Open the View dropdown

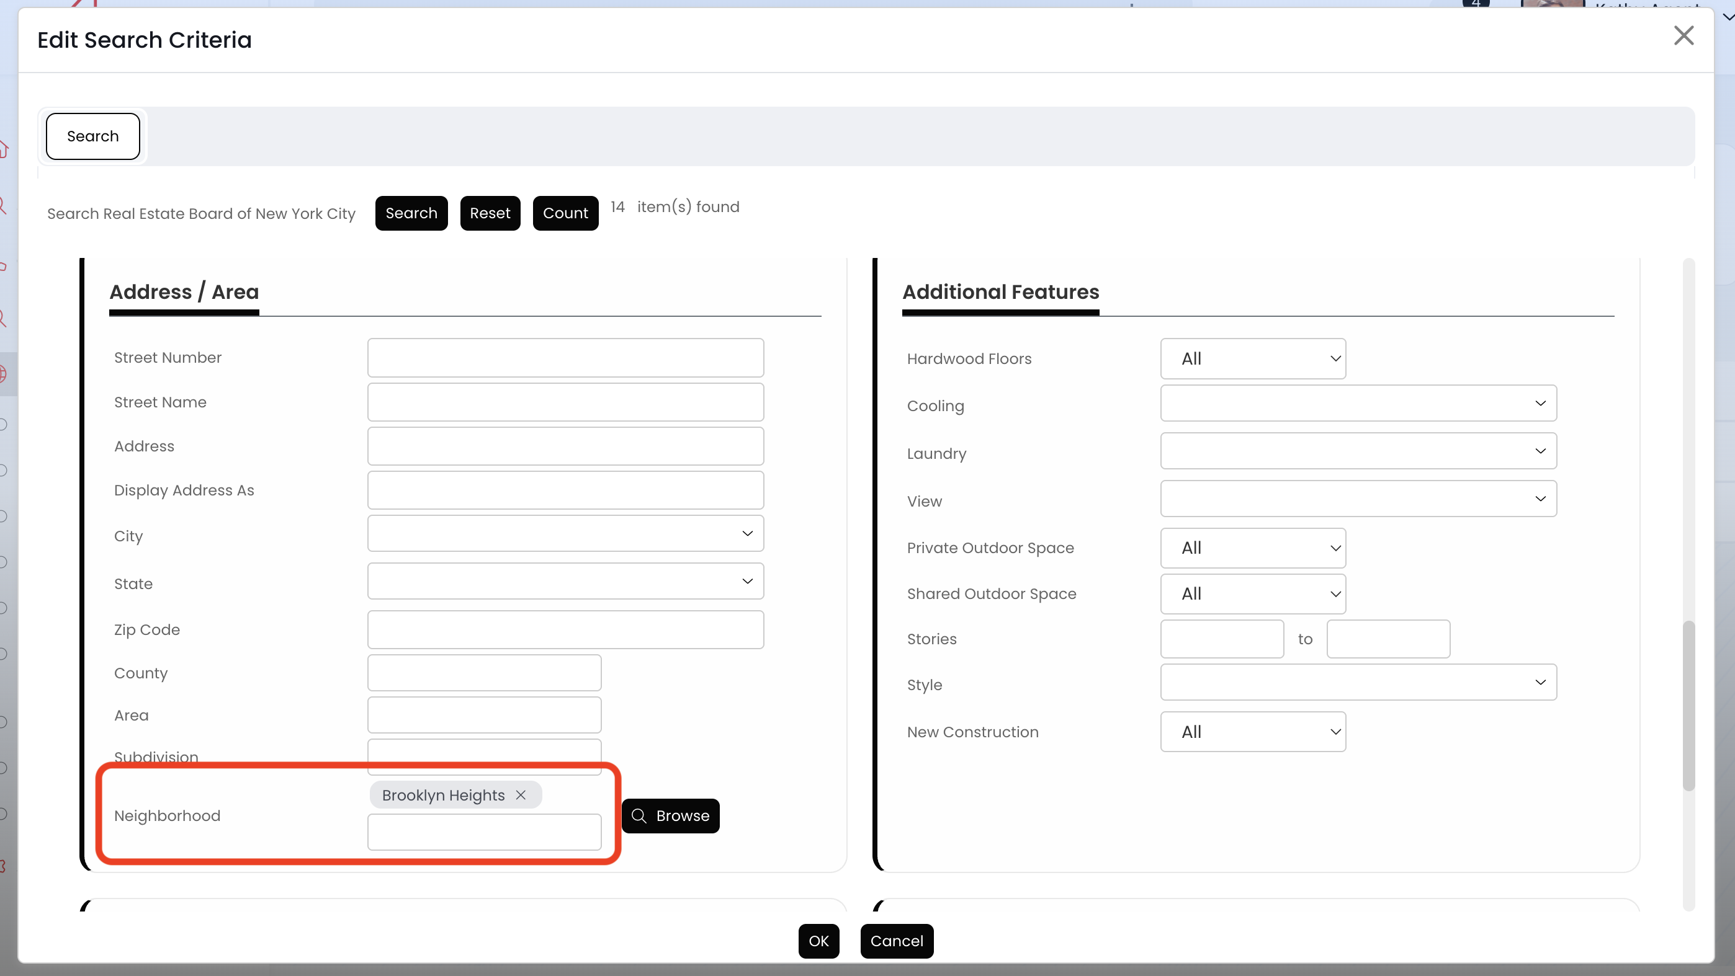(x=1358, y=499)
